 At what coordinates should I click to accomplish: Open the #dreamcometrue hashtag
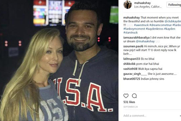coord(160,25)
